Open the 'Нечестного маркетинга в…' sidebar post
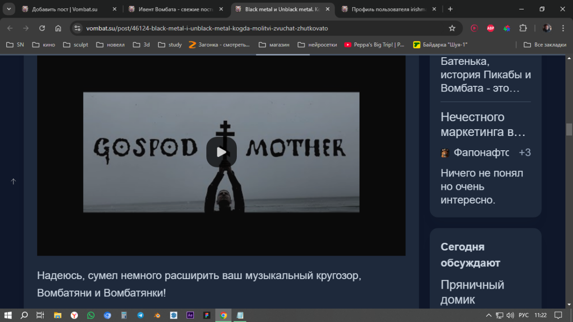This screenshot has width=573, height=322. point(483,124)
